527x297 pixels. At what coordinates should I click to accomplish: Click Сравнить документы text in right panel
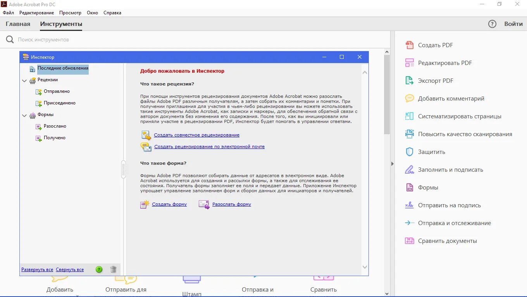click(x=448, y=241)
